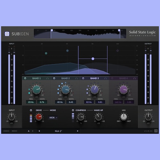Toggle the Drive section power button
The image size is (160, 160).
click(x=31, y=110)
